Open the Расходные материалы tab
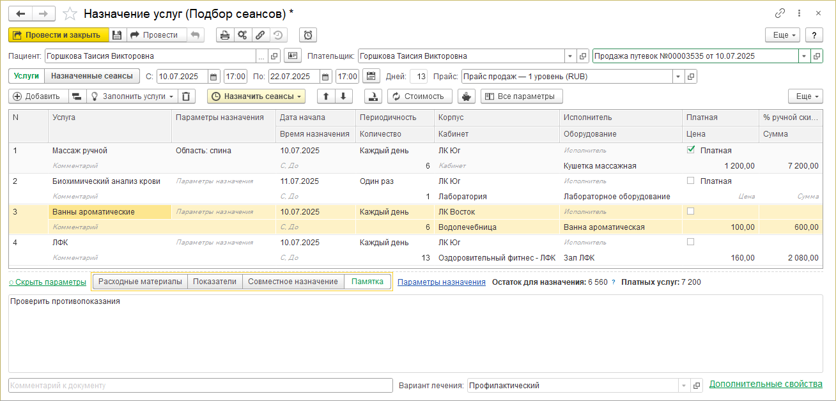 tap(140, 282)
